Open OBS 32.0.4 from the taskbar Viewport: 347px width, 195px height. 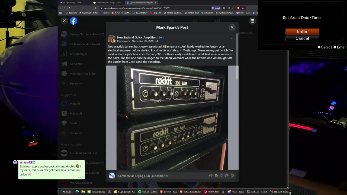pos(279,192)
